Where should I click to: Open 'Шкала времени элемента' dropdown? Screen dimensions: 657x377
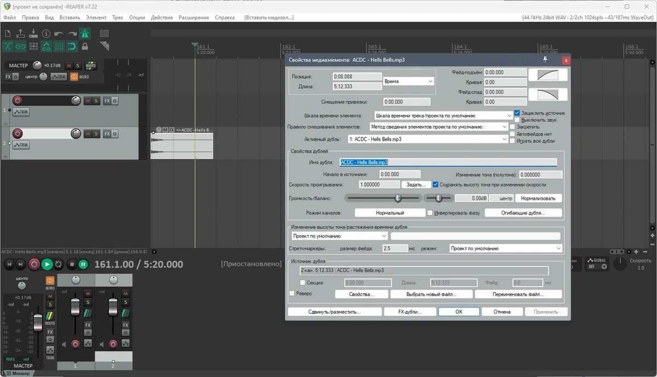coord(443,115)
